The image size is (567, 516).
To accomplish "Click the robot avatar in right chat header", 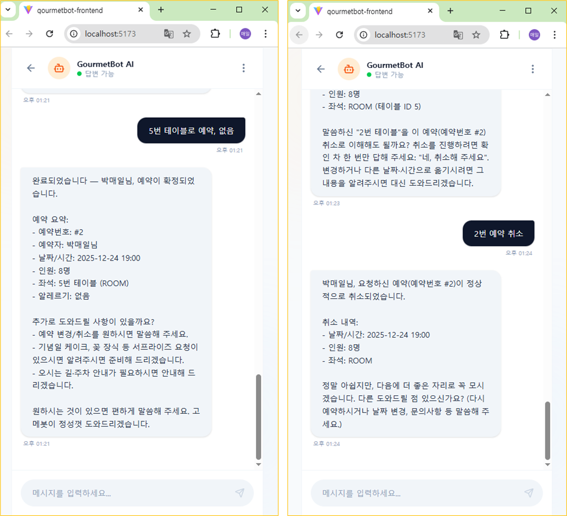I will (349, 68).
